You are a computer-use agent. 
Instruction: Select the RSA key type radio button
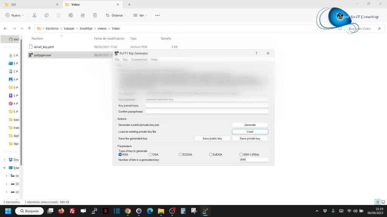pos(120,154)
